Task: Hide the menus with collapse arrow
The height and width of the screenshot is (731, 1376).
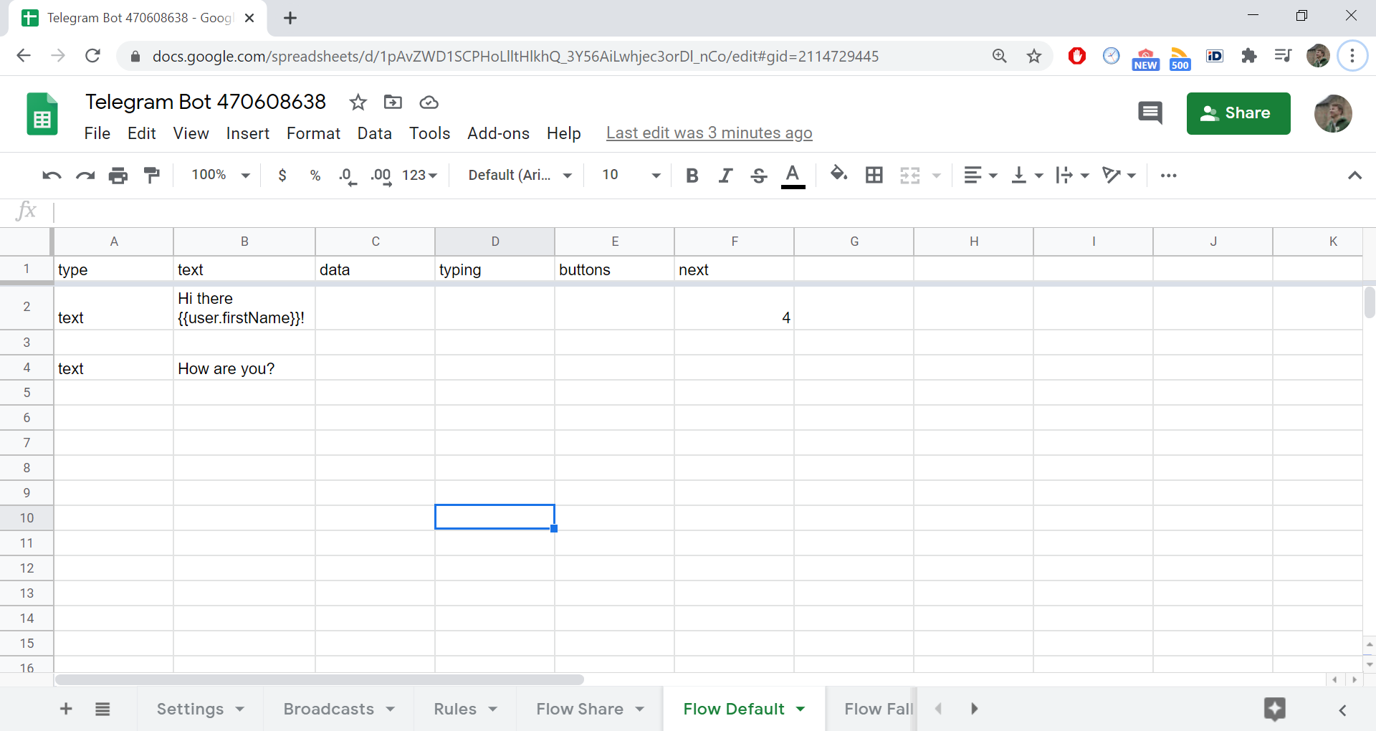Action: [1354, 176]
